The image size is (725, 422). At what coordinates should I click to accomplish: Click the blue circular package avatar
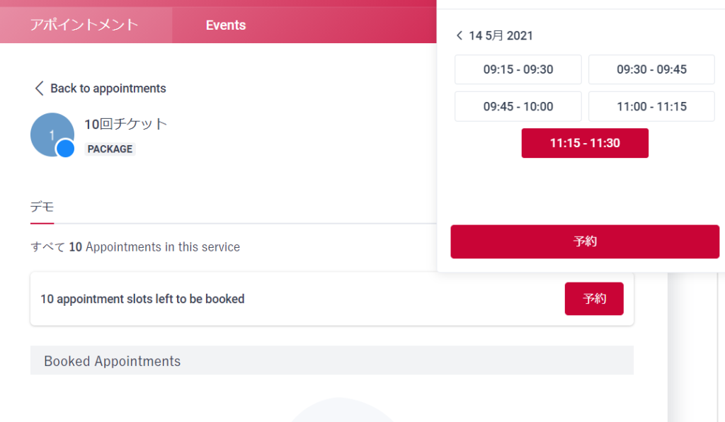point(52,135)
